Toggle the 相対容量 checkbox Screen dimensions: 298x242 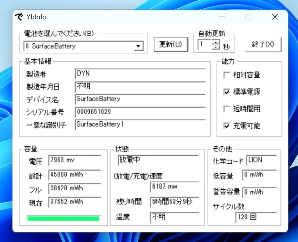[x=227, y=75]
